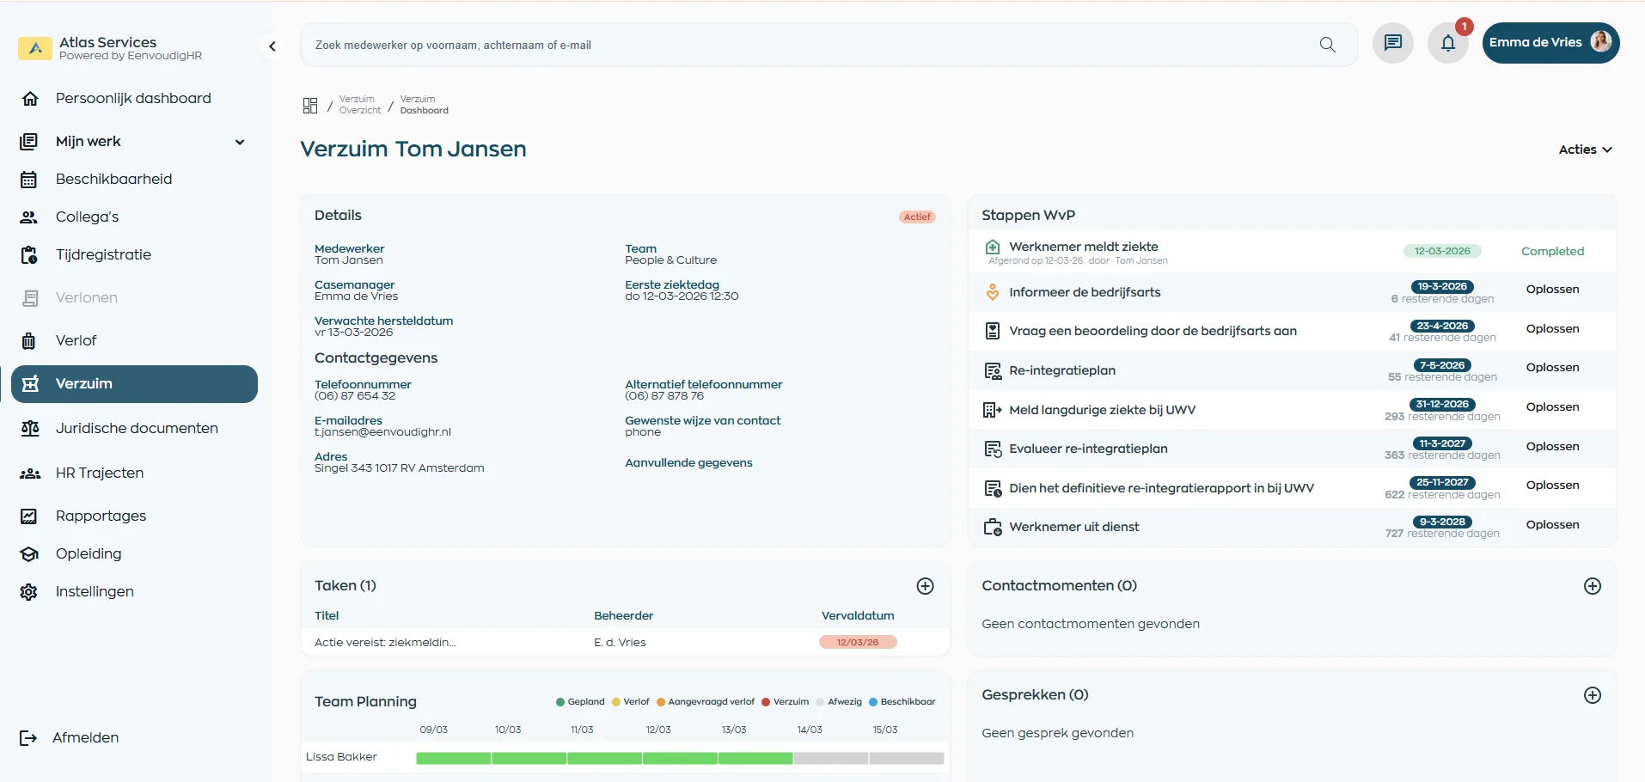Click the breadcrumb dashboard grid icon
Viewport: 1645px width, 782px height.
click(x=310, y=106)
